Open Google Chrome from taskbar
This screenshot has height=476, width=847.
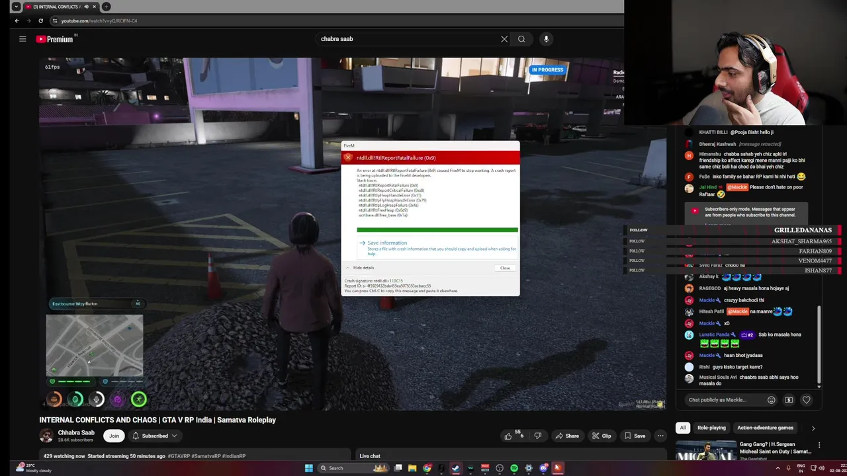coord(427,468)
